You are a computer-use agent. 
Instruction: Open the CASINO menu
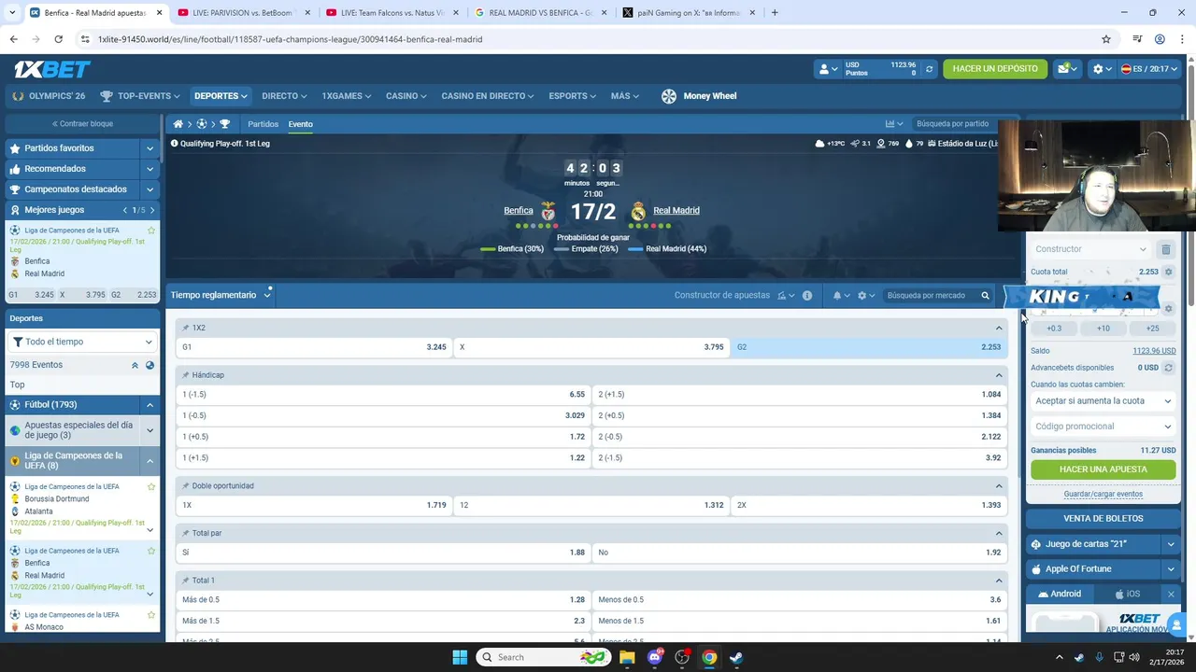click(406, 96)
